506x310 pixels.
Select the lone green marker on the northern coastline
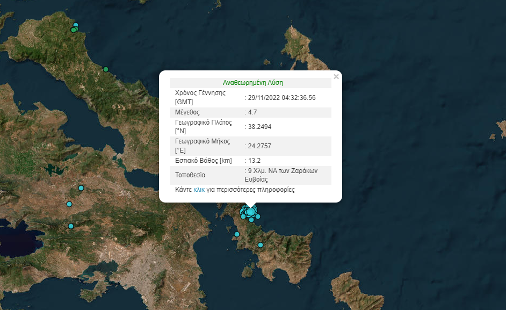[106, 69]
